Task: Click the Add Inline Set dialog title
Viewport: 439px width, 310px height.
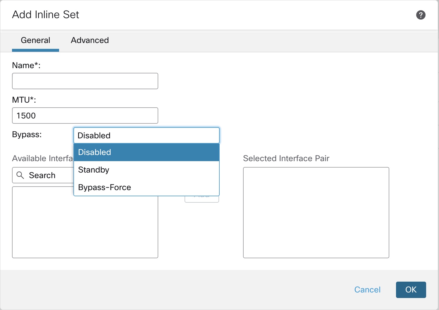Action: pos(45,14)
